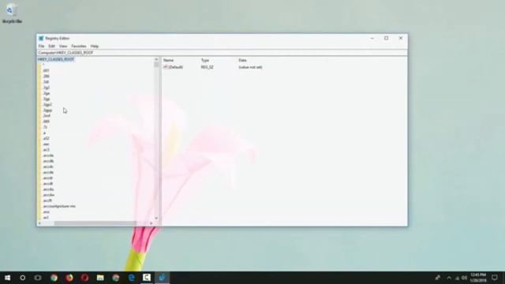Select the (Default) registry value
The image size is (505, 284).
point(176,67)
